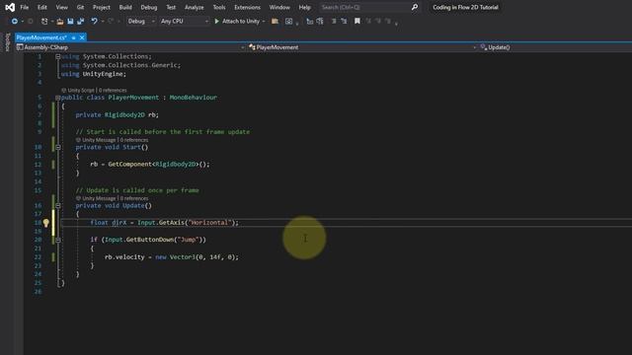Viewport: 632px width, 355px height.
Task: Open the File menu
Action: 24,7
